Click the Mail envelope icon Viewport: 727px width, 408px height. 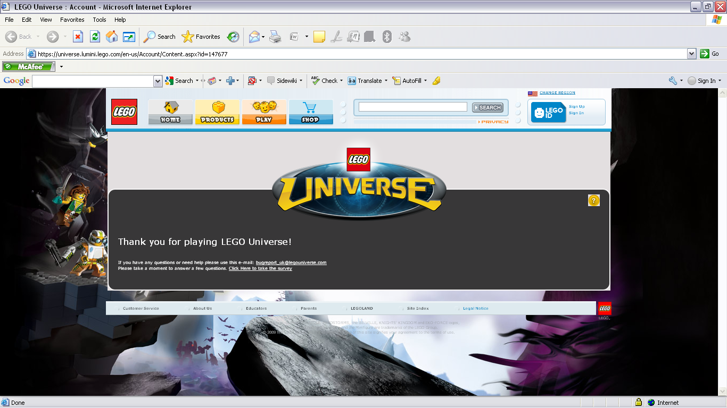point(255,37)
